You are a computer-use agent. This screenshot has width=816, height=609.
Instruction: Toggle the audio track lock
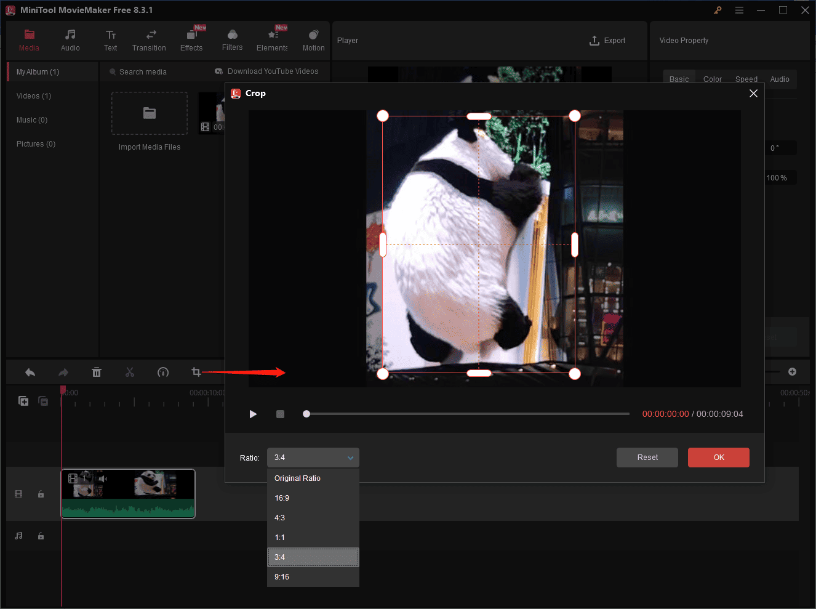coord(41,536)
